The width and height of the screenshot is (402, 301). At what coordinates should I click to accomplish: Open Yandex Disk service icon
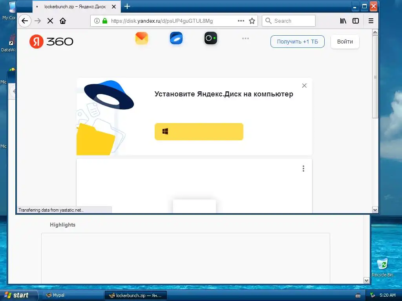(176, 38)
